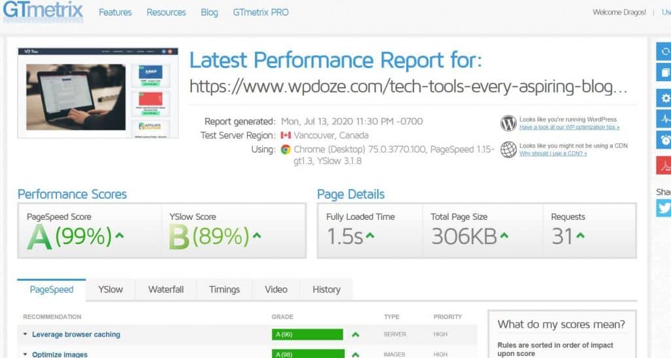Download the PDF report icon
Image resolution: width=671 pixels, height=358 pixels.
[664, 166]
